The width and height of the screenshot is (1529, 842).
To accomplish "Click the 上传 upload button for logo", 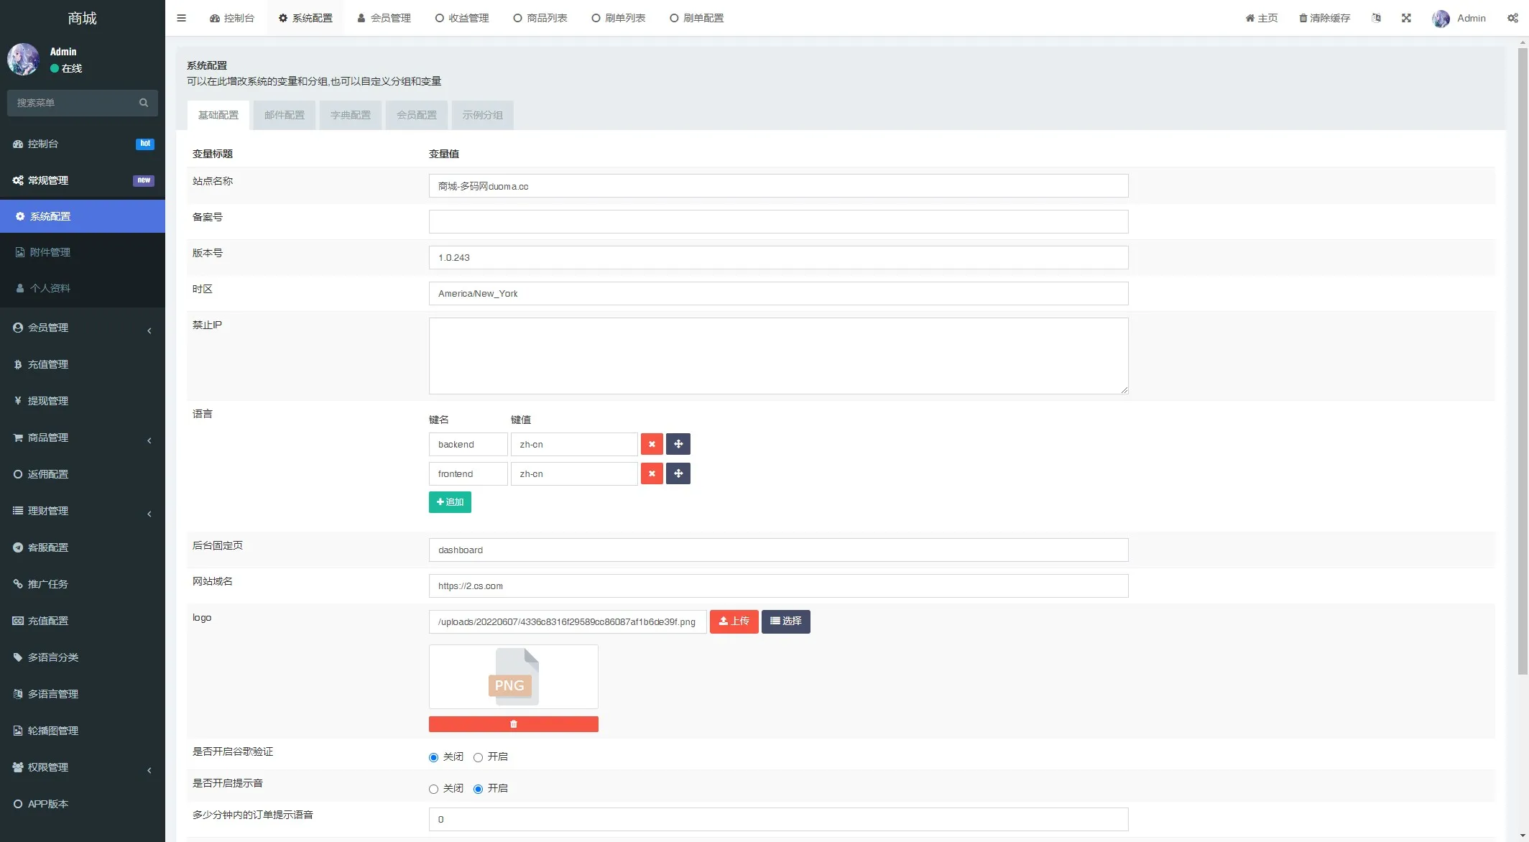I will pyautogui.click(x=734, y=621).
